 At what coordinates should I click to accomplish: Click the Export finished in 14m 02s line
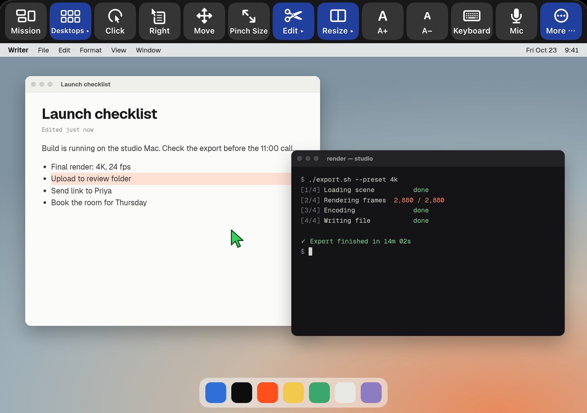(356, 241)
